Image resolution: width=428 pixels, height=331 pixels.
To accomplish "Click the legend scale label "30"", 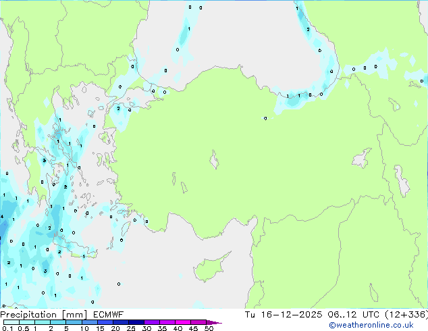I will click(x=146, y=328).
